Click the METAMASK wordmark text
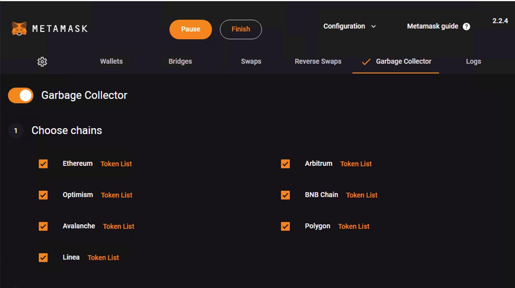This screenshot has height=288, width=515. (60, 29)
